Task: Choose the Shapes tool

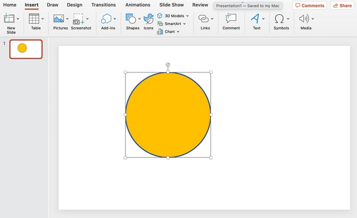Action: [x=131, y=19]
